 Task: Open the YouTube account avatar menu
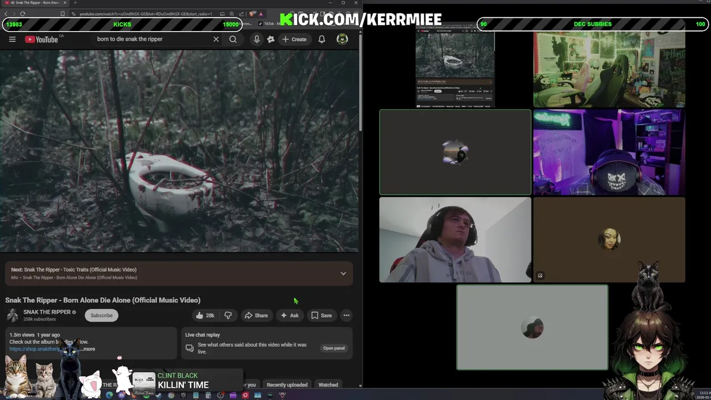pos(342,39)
